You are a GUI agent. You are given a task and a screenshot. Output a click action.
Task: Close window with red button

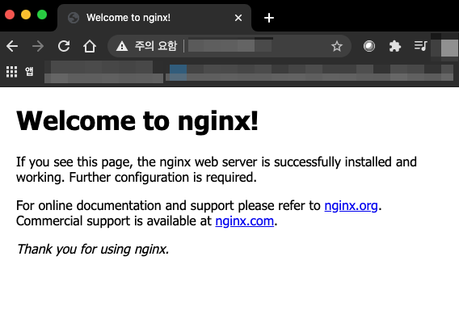[10, 15]
